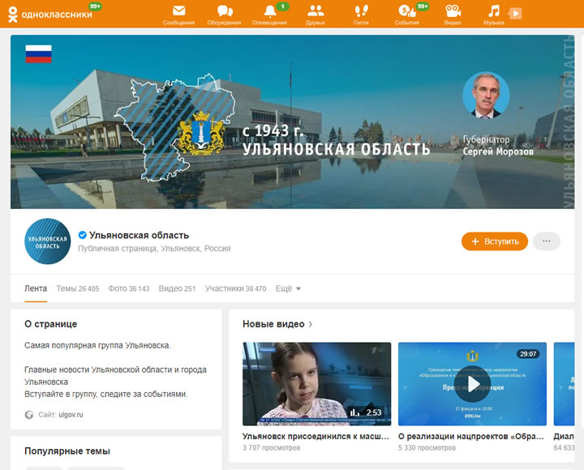Click Самая популярная группа Ульяновска text
Image resolution: width=584 pixels, height=470 pixels.
pyautogui.click(x=97, y=345)
